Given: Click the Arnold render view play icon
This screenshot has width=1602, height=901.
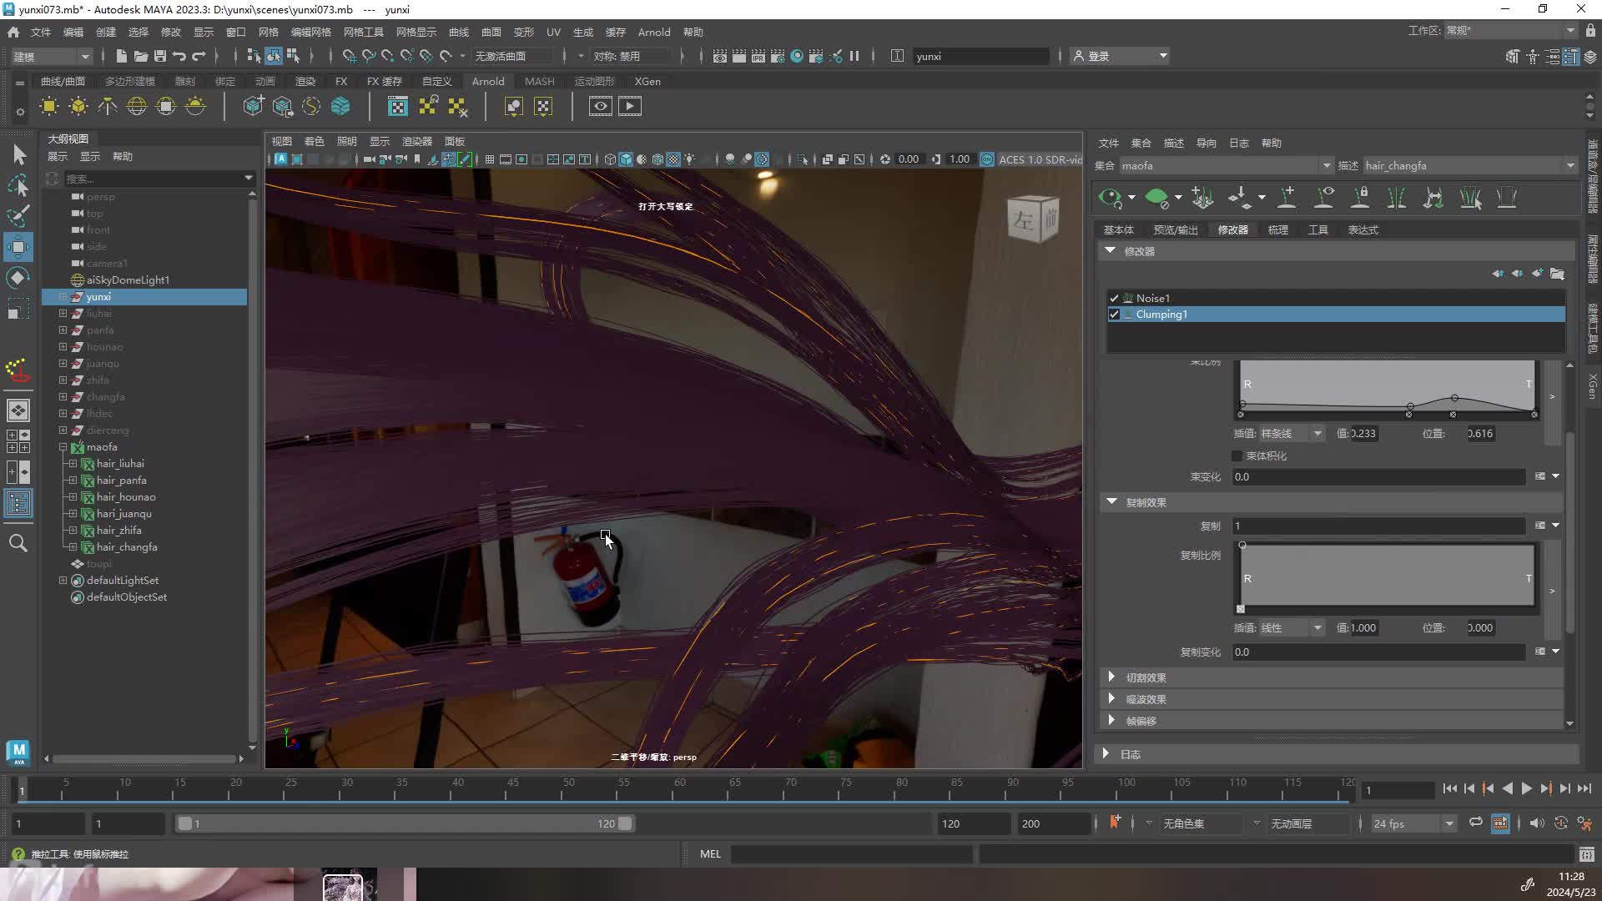Looking at the screenshot, I should [x=630, y=106].
